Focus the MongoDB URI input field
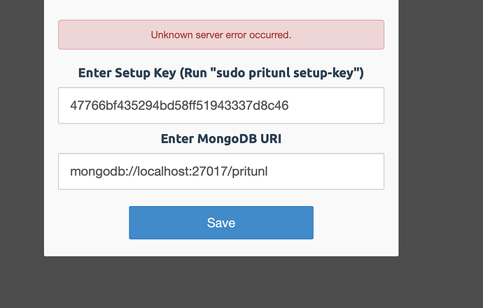Image resolution: width=483 pixels, height=308 pixels. click(x=221, y=171)
